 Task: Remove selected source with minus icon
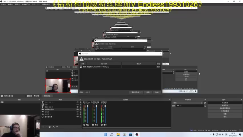46,127
